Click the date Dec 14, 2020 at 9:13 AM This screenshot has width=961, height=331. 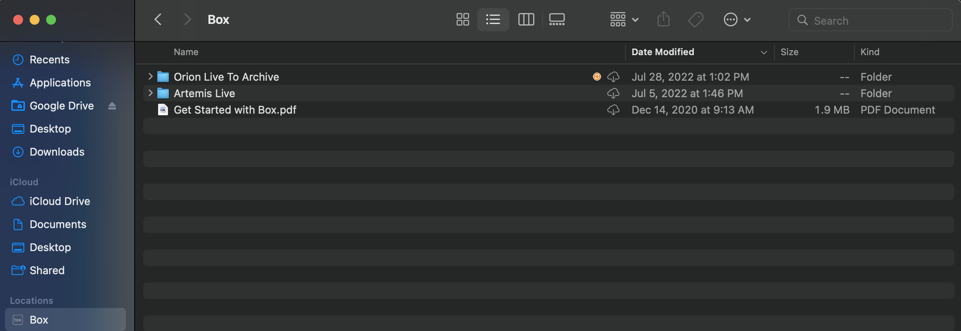tap(693, 110)
